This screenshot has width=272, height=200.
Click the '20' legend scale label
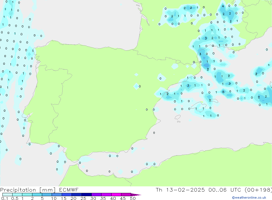(x=73, y=198)
